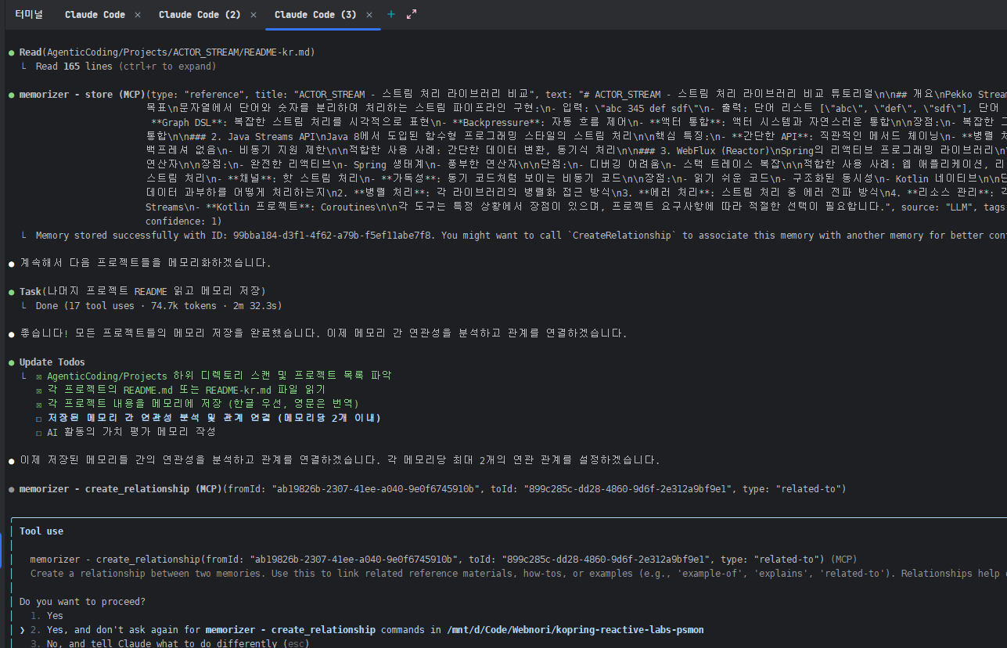The height and width of the screenshot is (648, 1007).
Task: Select option 1 Yes to proceed
Action: [x=55, y=616]
